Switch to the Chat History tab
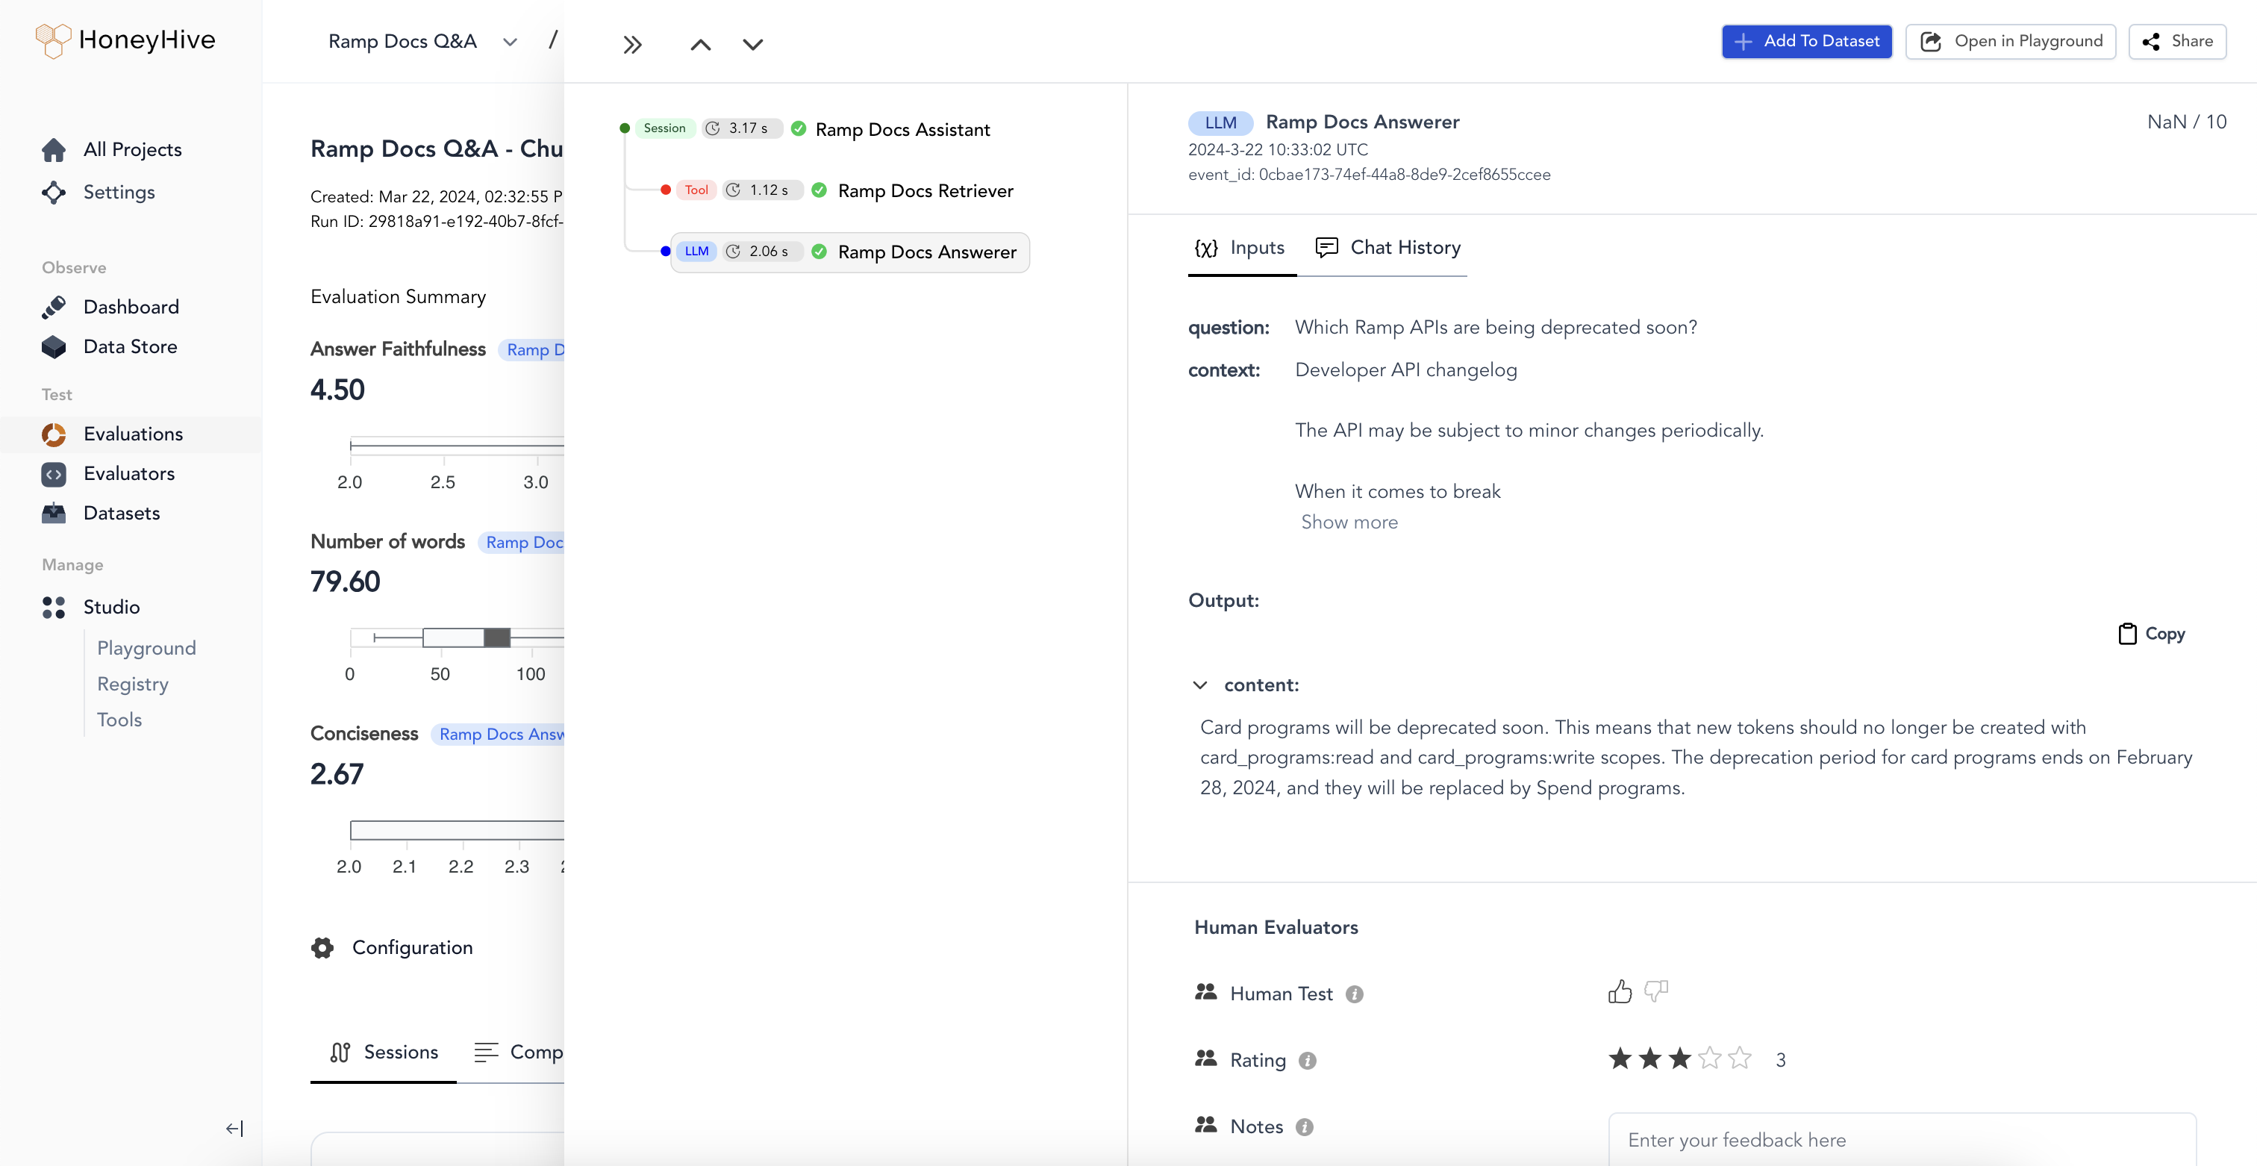 1389,248
